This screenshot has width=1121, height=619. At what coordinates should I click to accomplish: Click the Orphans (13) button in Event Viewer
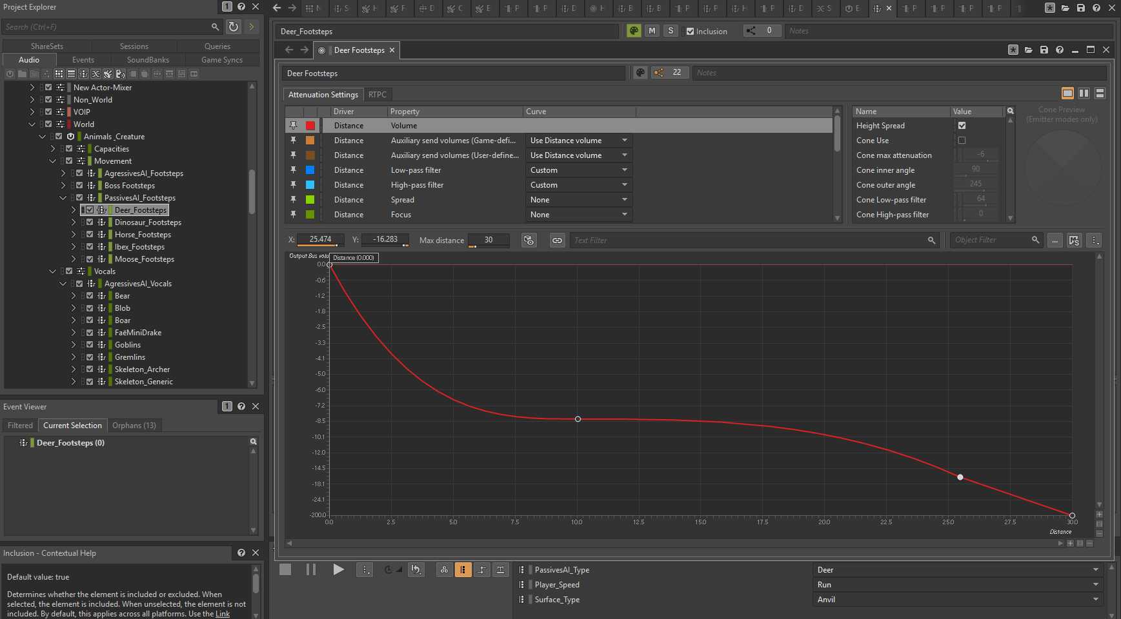coord(134,426)
